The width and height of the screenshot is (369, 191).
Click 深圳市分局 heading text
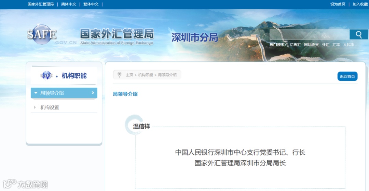pyautogui.click(x=195, y=38)
